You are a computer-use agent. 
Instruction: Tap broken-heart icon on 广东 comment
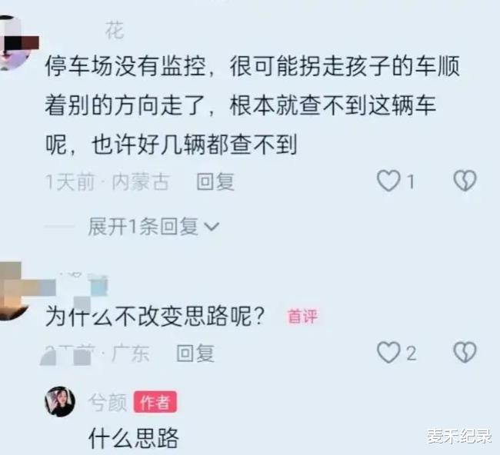point(465,353)
